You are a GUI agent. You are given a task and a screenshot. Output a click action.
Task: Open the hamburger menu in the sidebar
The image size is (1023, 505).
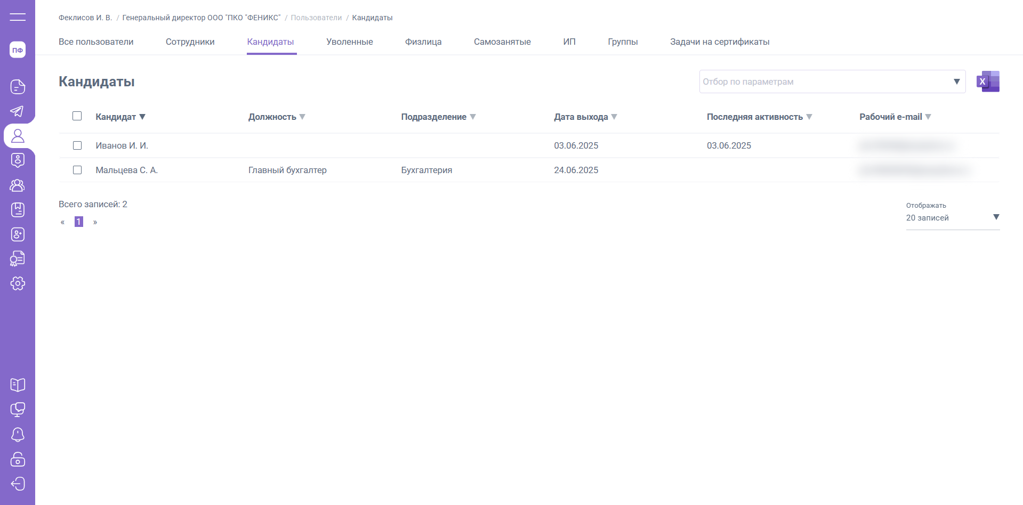click(x=18, y=17)
